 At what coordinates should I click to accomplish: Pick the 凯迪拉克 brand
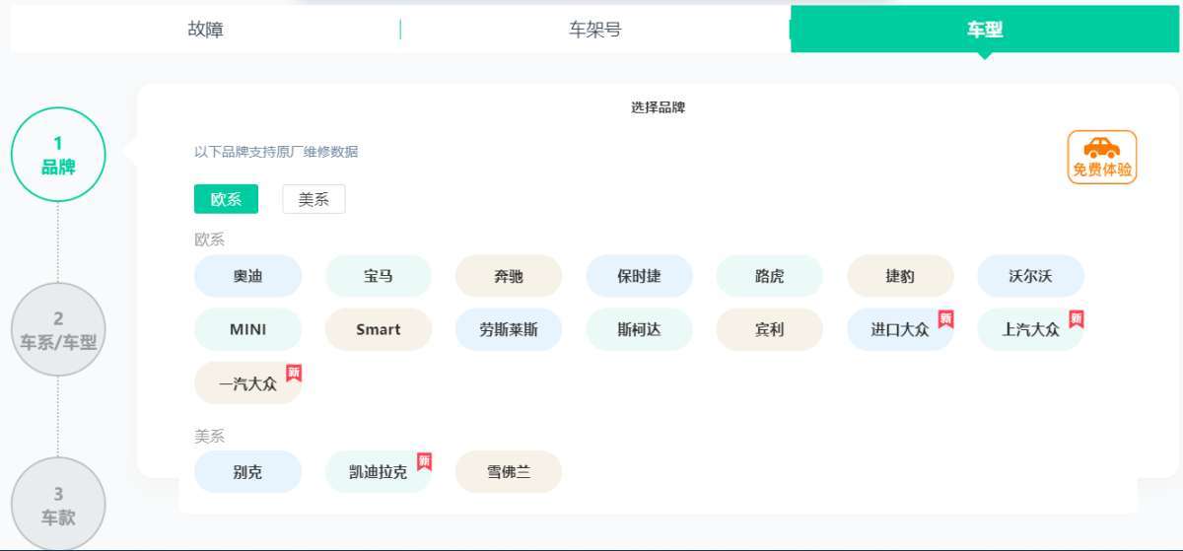[379, 471]
